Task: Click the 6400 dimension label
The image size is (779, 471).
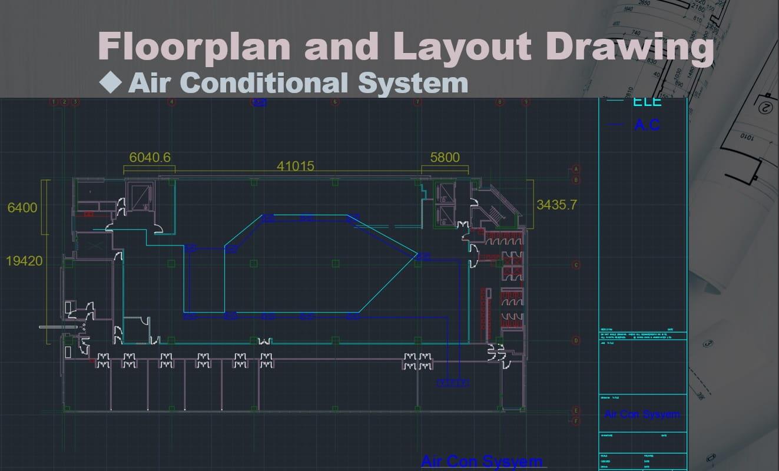Action: (x=22, y=207)
